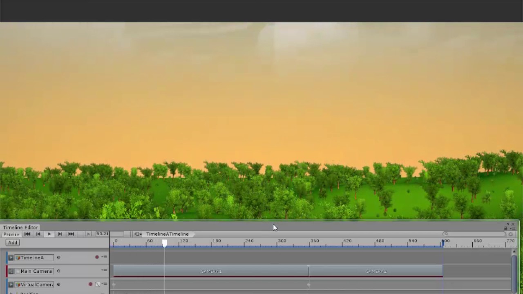This screenshot has height=294, width=523.
Task: Toggle curves view icon on VirtualCamera track
Action: click(97, 284)
